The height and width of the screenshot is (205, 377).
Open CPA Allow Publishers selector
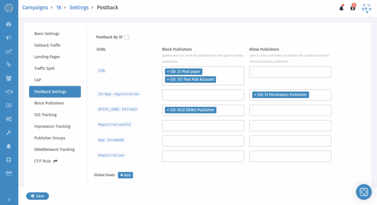point(290,72)
